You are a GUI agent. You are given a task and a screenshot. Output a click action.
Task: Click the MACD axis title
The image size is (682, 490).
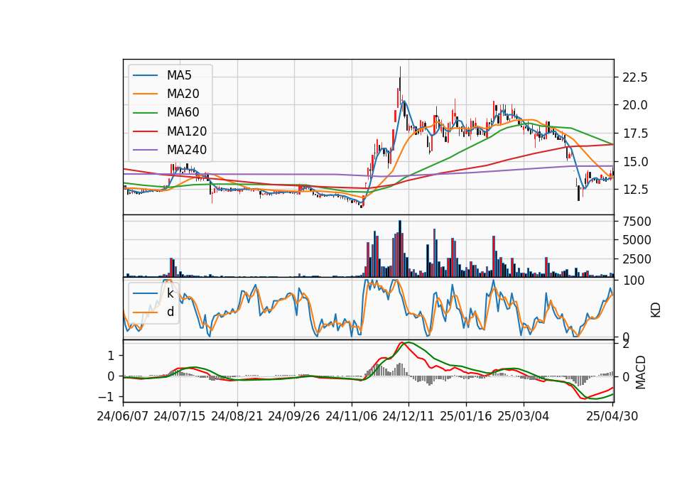click(640, 372)
